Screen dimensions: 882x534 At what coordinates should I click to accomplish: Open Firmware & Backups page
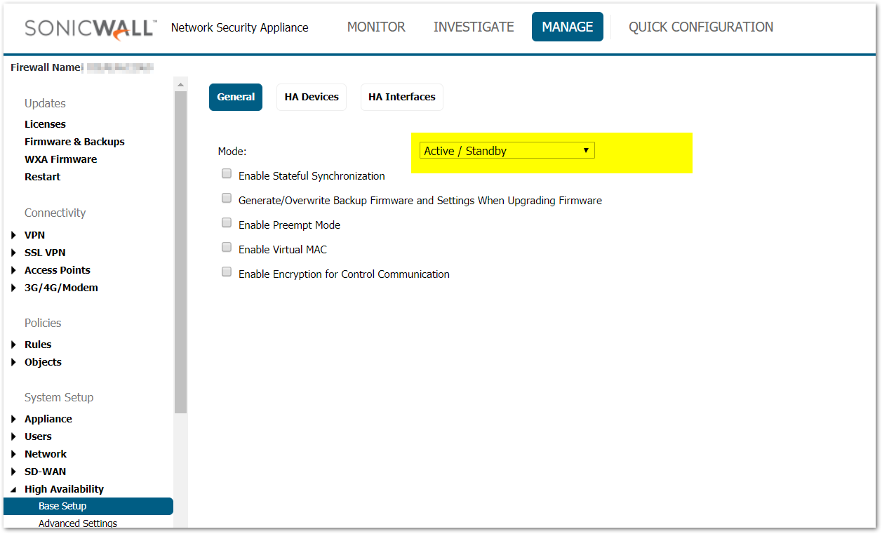click(x=74, y=142)
